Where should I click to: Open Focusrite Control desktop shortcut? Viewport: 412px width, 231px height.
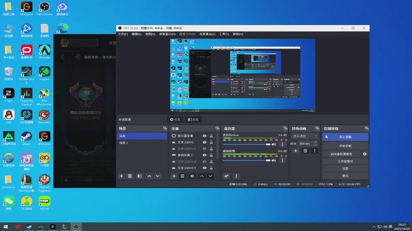click(x=27, y=97)
